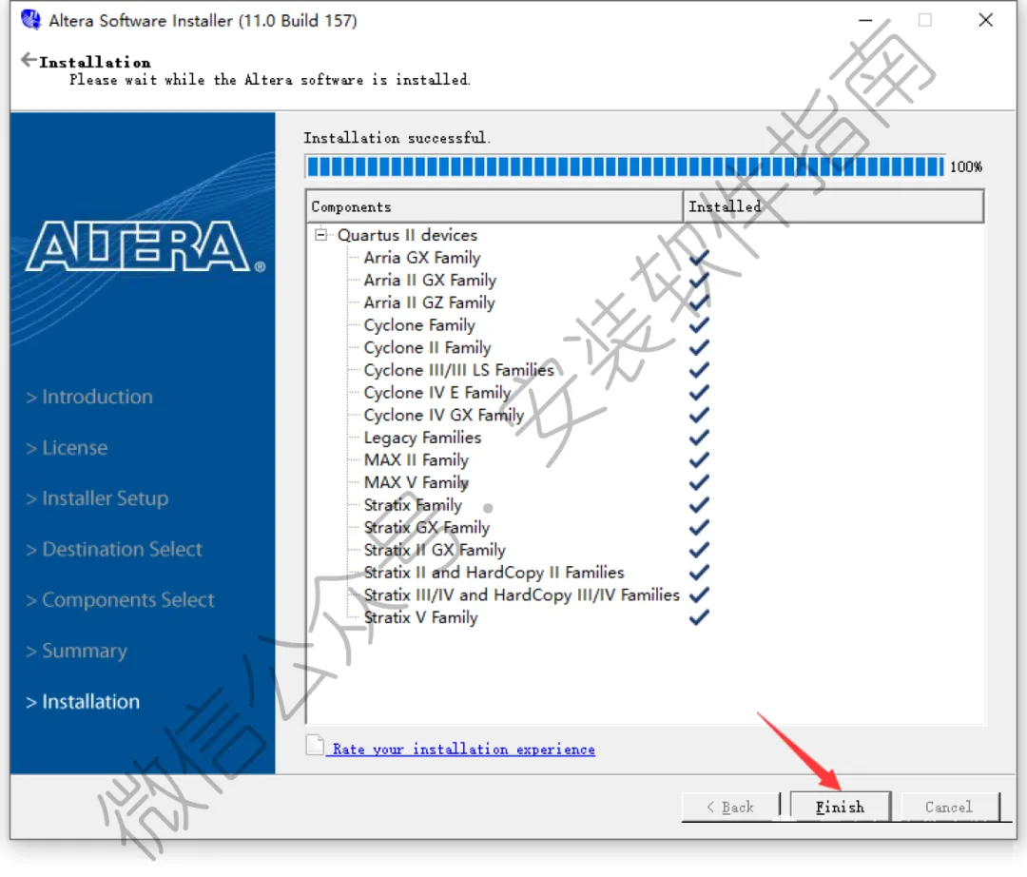
Task: Click the installed checkmark for Stratix Family
Action: (x=700, y=505)
